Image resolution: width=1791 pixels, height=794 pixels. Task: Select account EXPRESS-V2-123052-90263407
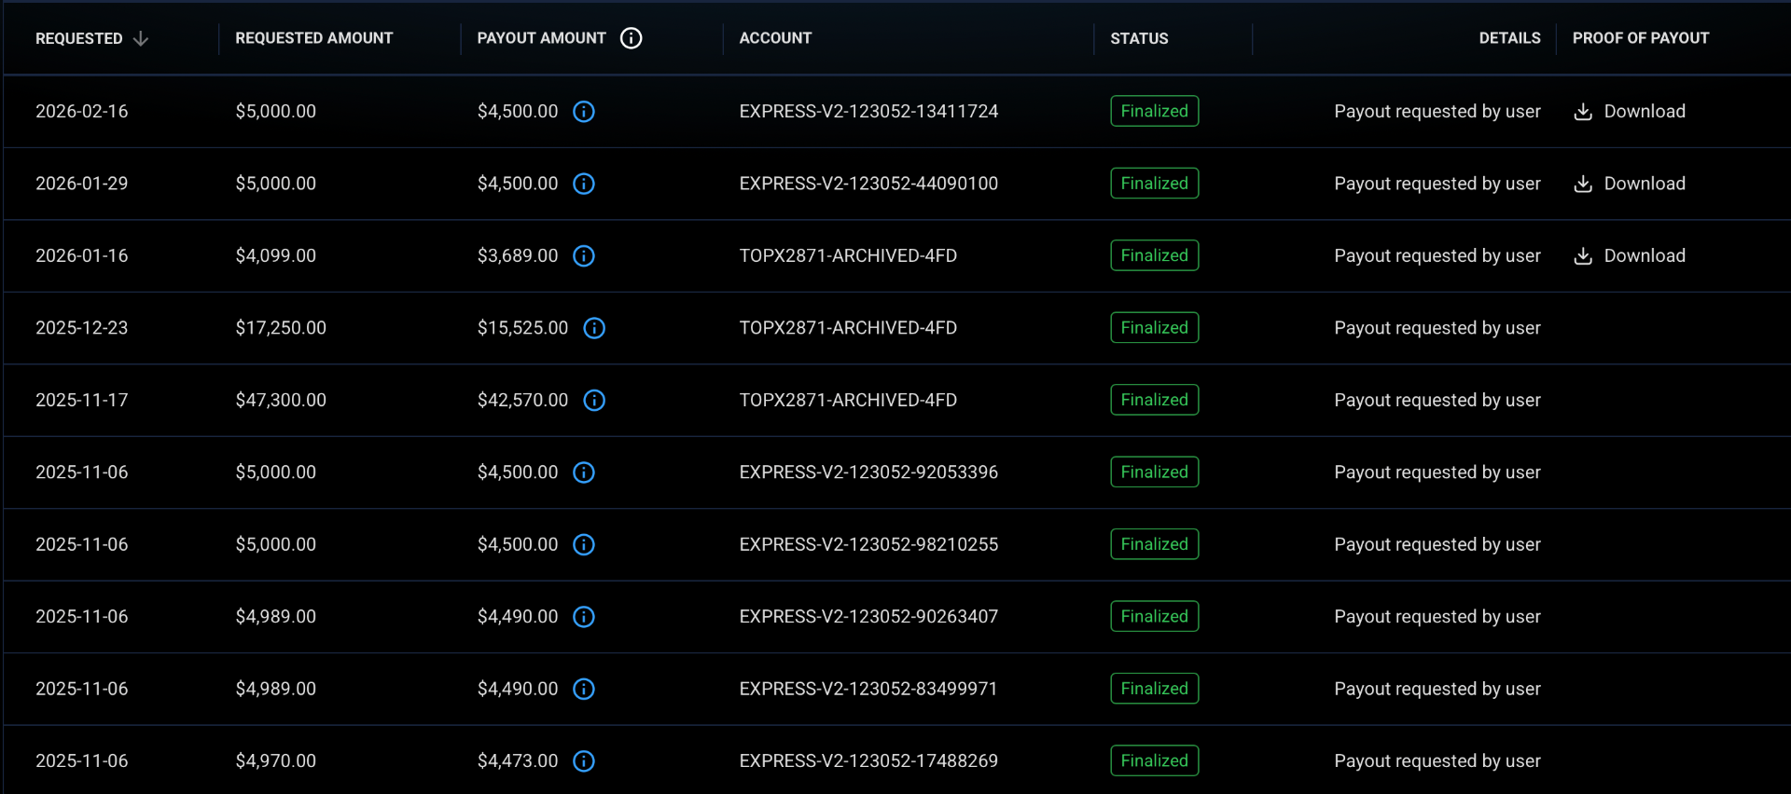tap(868, 617)
